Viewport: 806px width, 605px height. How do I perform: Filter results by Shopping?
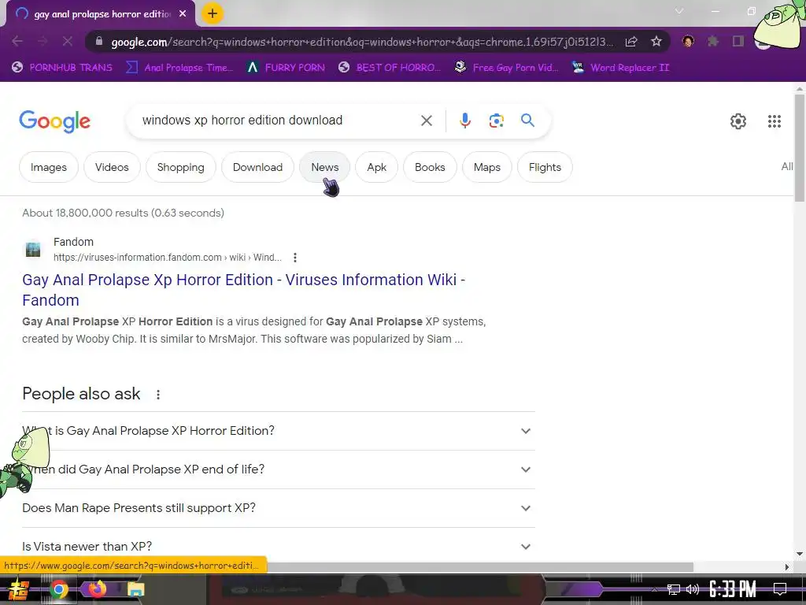tap(181, 167)
